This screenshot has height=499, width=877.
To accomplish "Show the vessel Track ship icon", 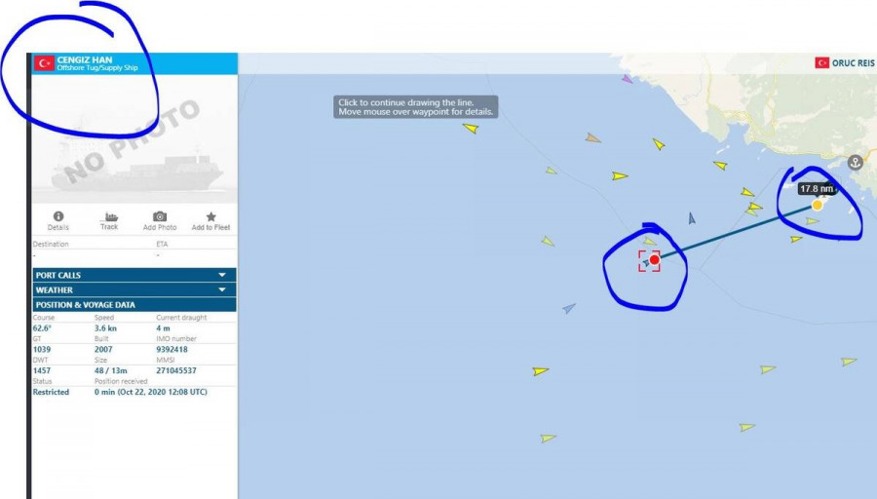I will [109, 216].
